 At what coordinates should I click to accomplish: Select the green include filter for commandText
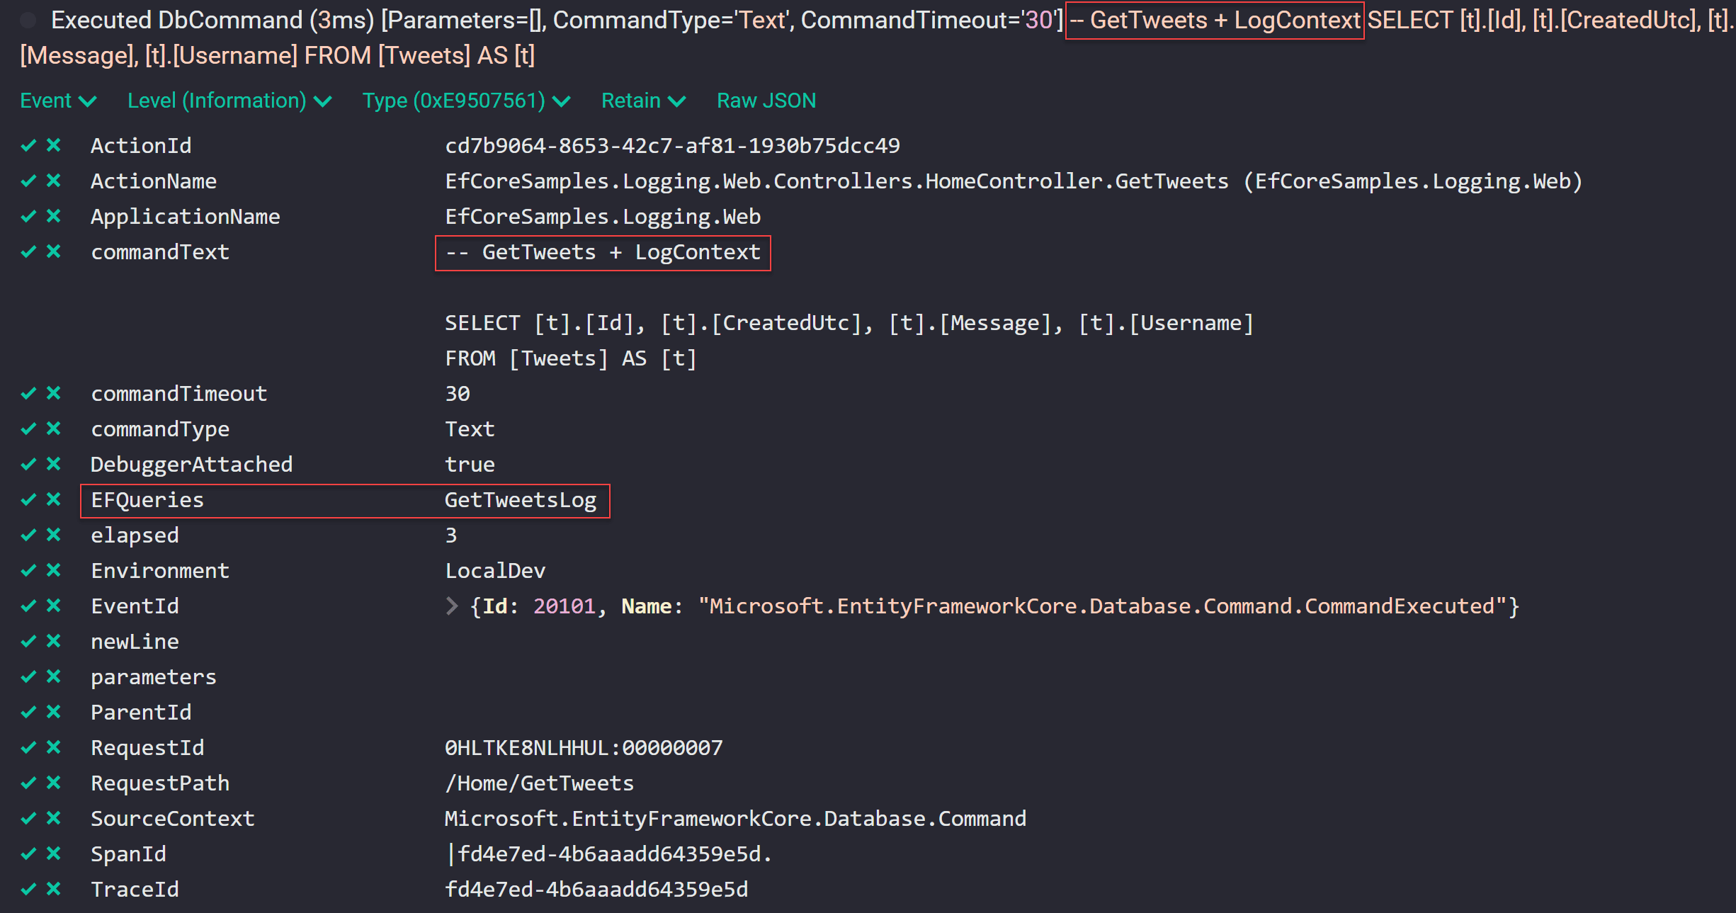(29, 251)
